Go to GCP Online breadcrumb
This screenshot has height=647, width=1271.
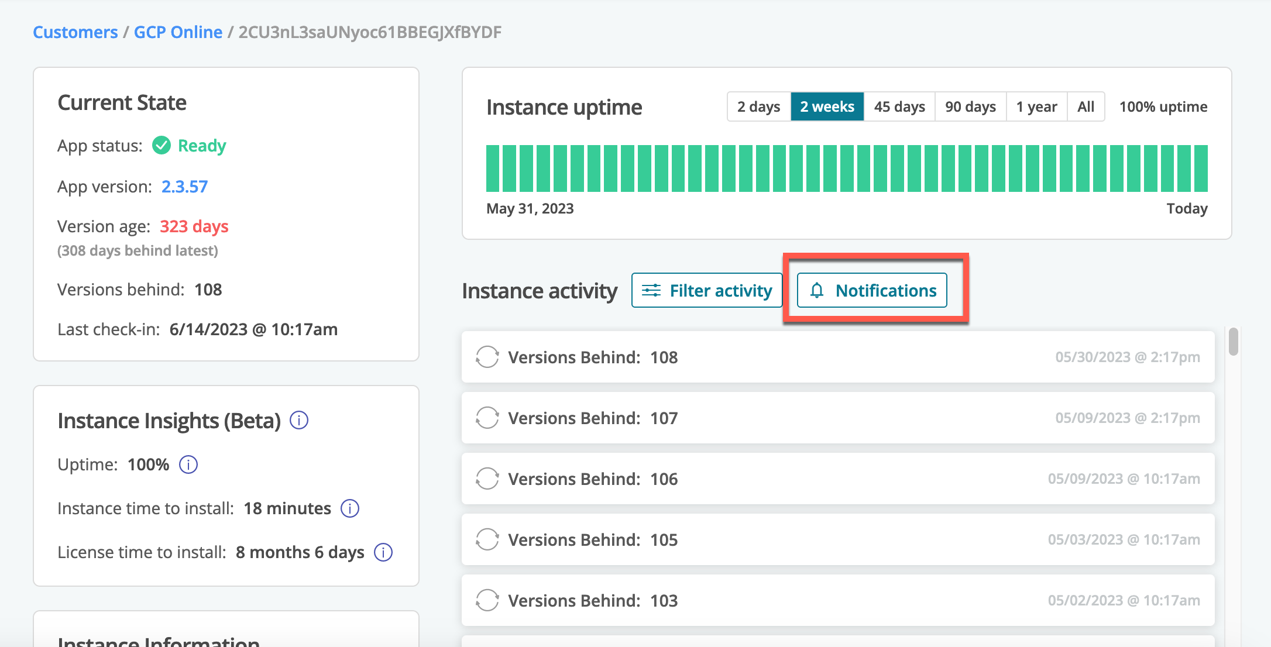click(x=178, y=32)
